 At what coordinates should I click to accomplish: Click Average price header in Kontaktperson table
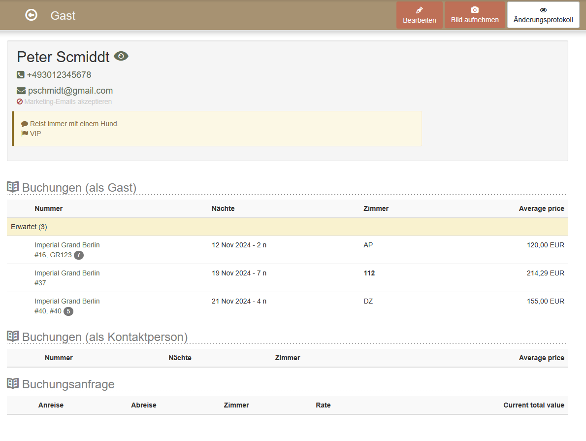tap(542, 358)
